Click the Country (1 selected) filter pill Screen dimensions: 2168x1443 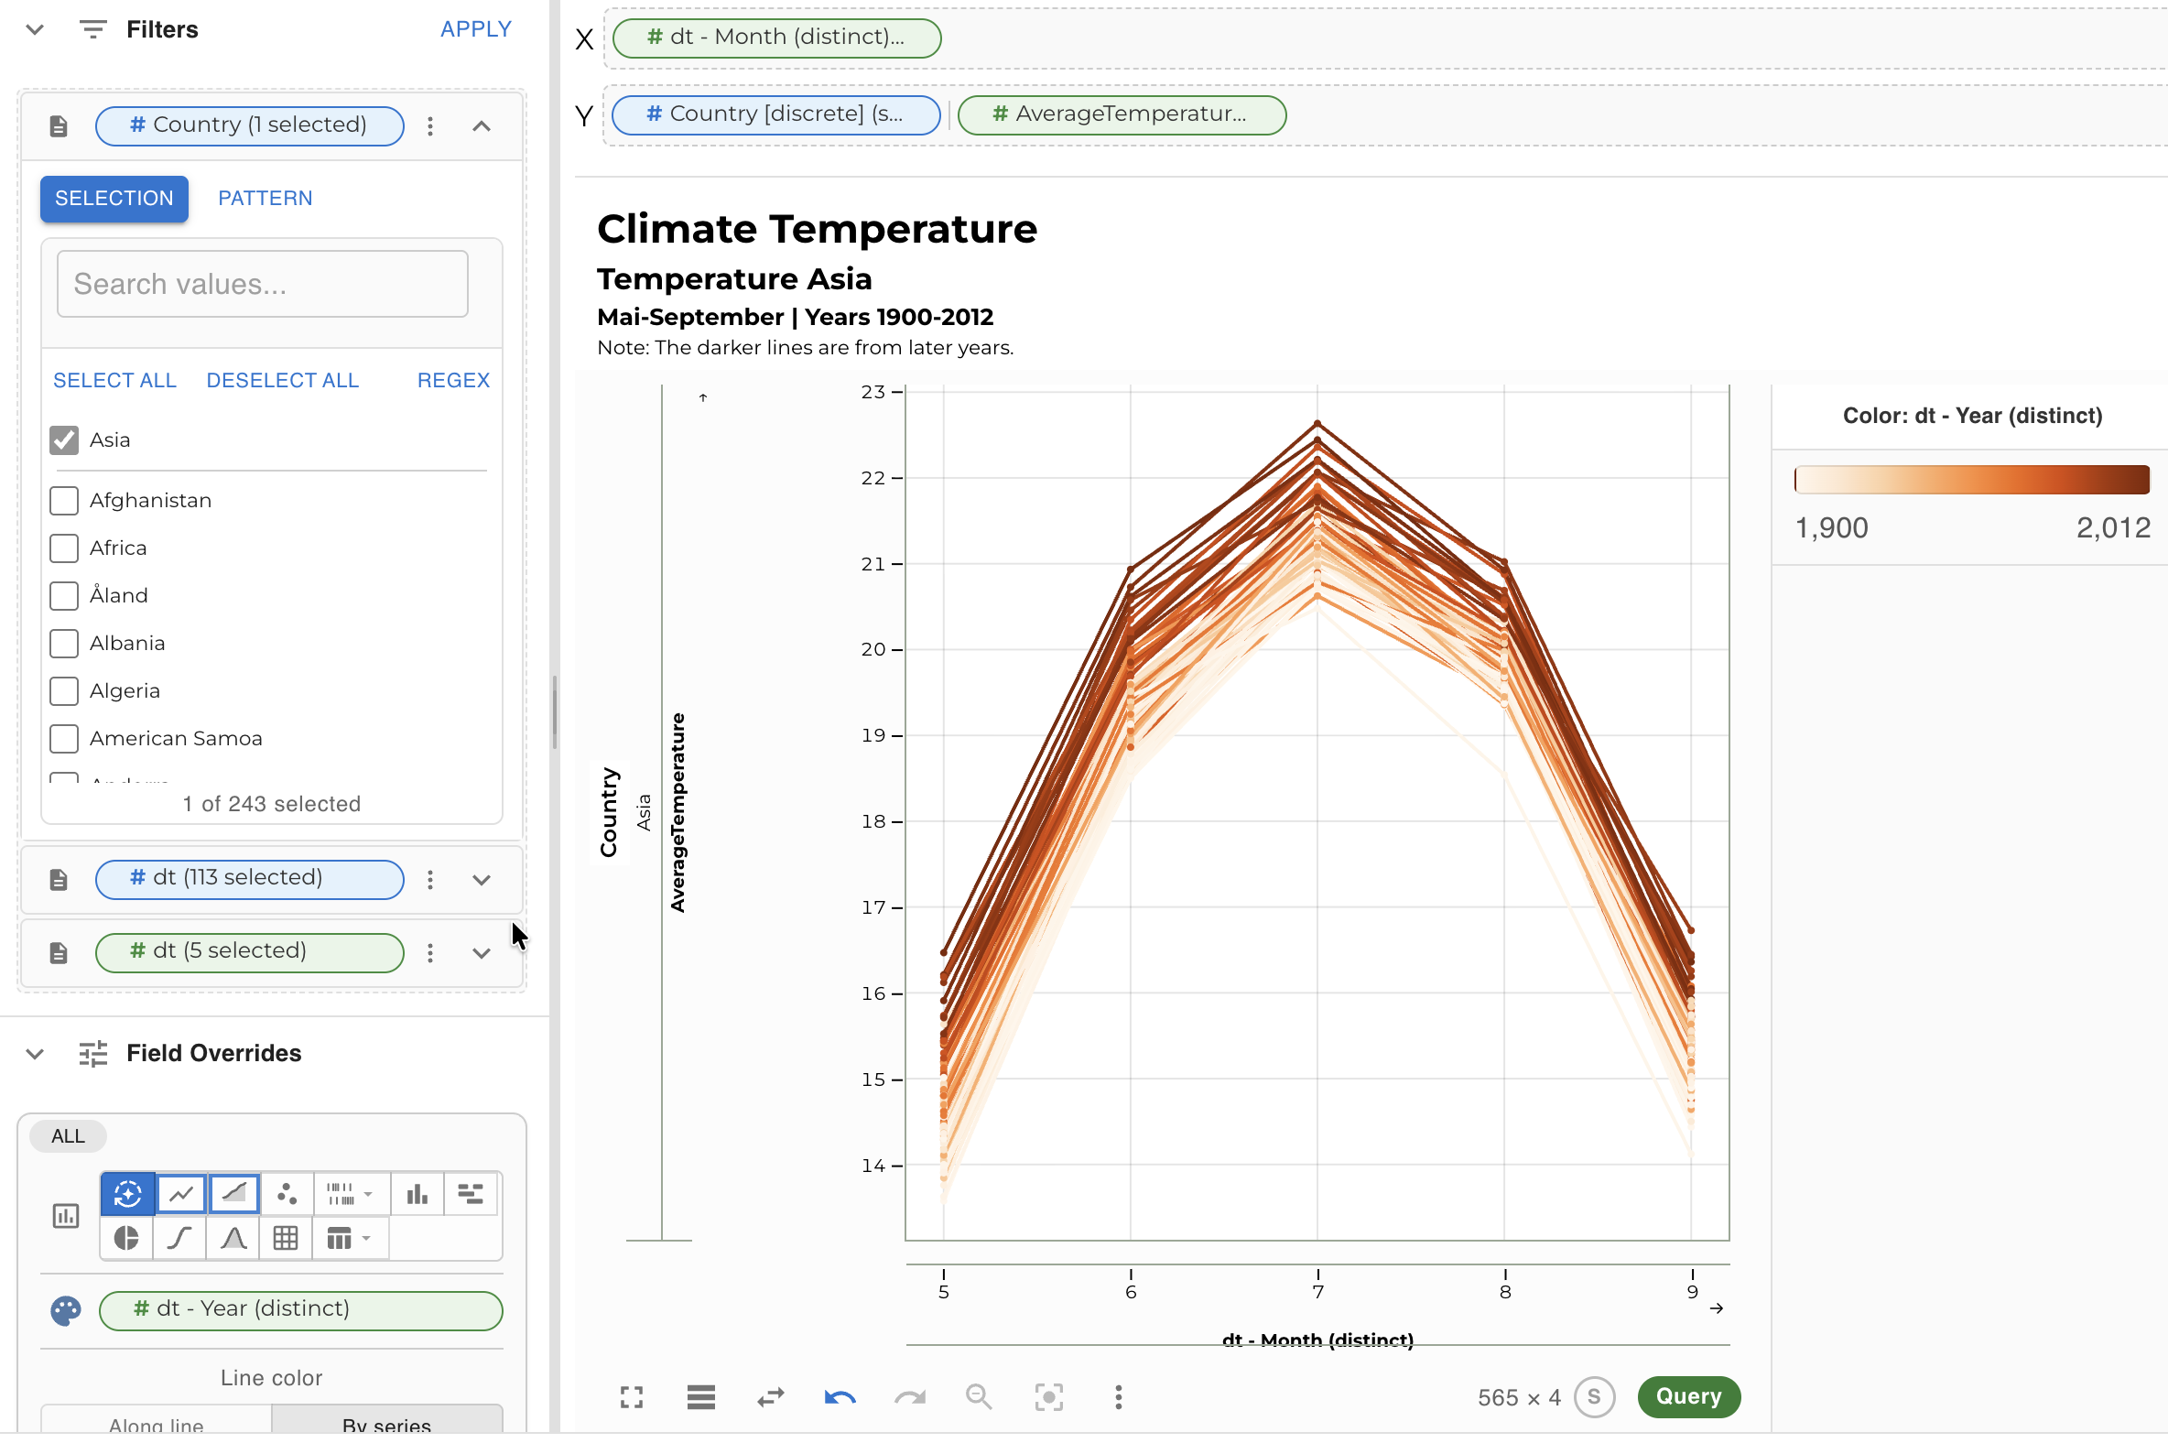pyautogui.click(x=249, y=126)
